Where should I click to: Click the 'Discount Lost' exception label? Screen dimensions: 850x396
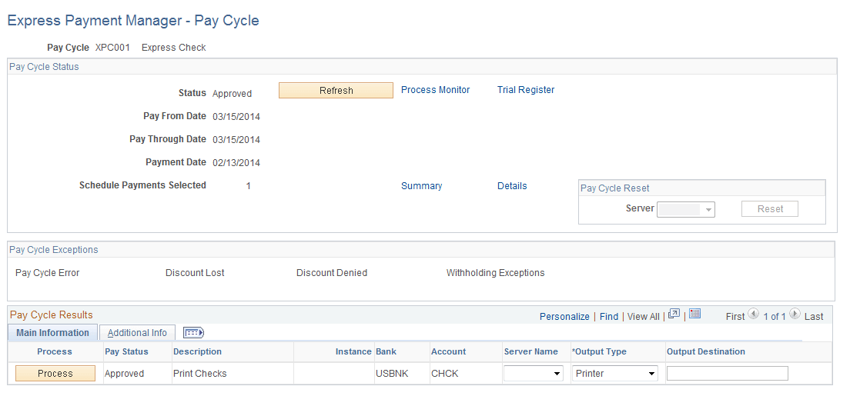(195, 273)
